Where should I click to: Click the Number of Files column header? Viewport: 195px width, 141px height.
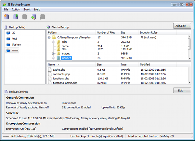[x=107, y=33]
